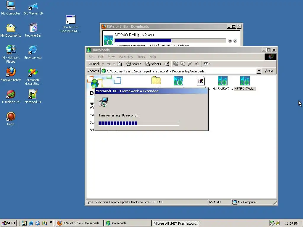Select the Notepad++ desktop shortcut
Image resolution: width=303 pixels, height=227 pixels.
tap(33, 97)
